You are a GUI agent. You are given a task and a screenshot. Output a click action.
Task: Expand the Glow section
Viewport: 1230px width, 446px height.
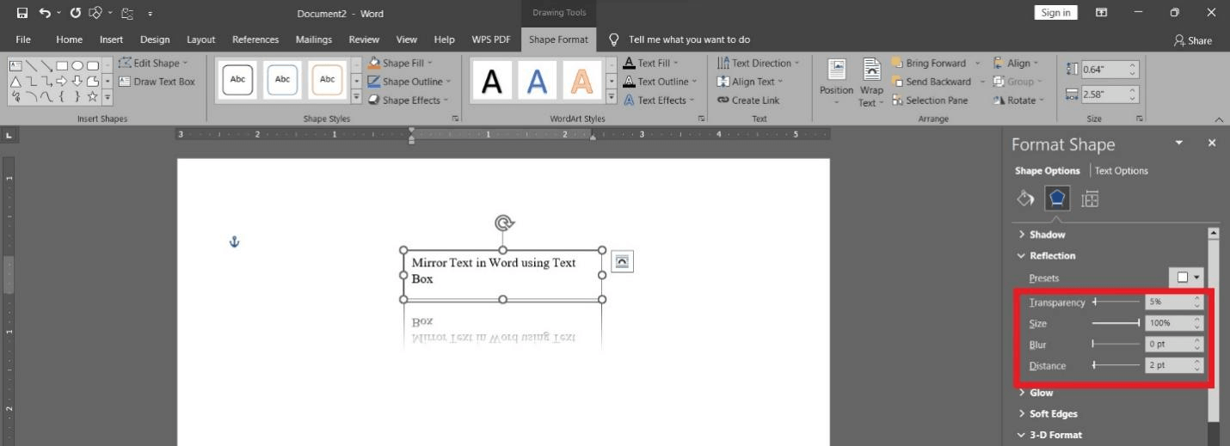(x=1036, y=393)
